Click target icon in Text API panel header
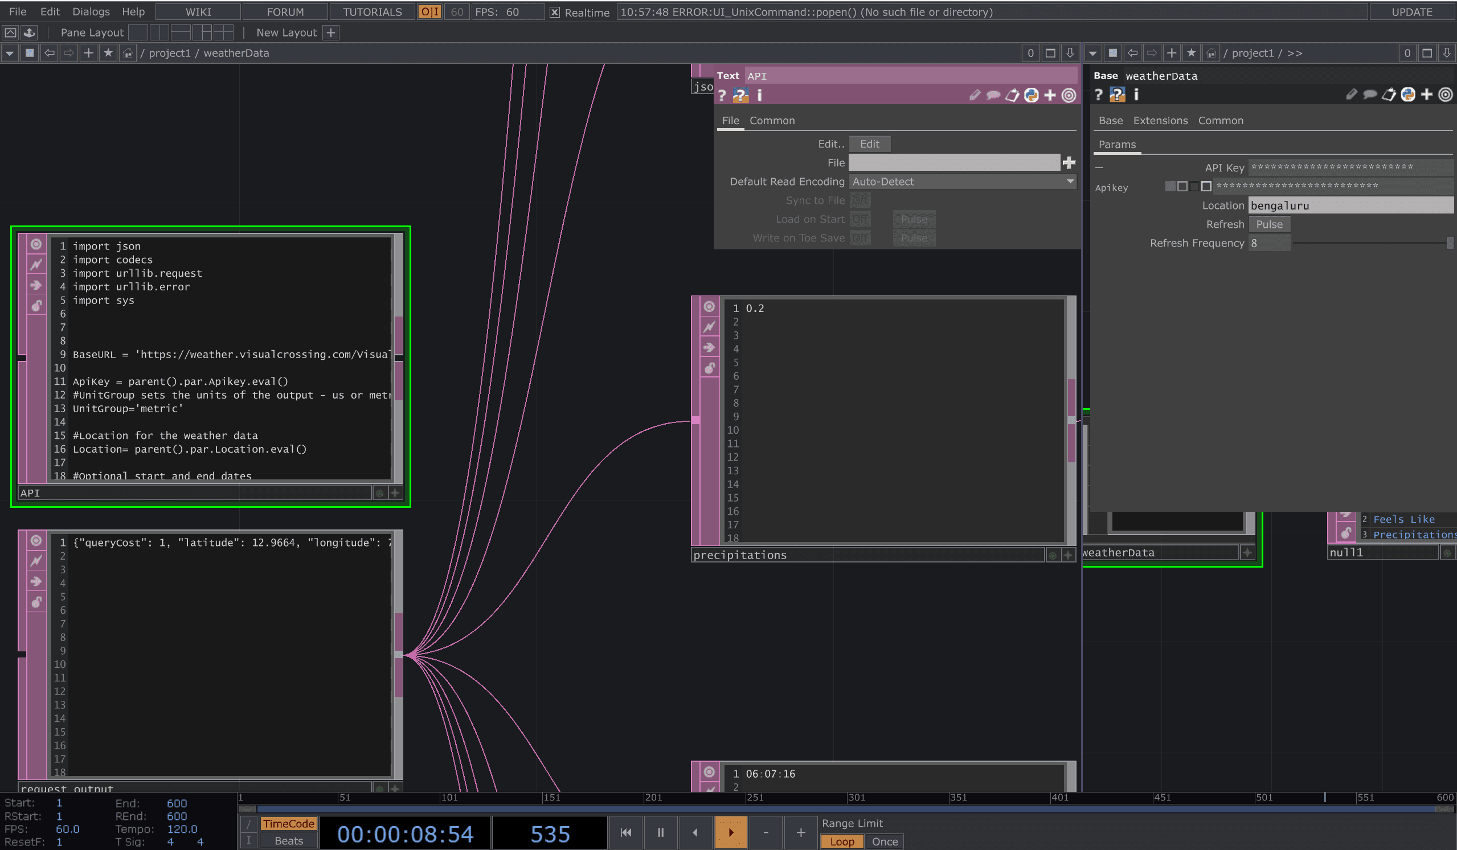1457x850 pixels. pos(1069,95)
